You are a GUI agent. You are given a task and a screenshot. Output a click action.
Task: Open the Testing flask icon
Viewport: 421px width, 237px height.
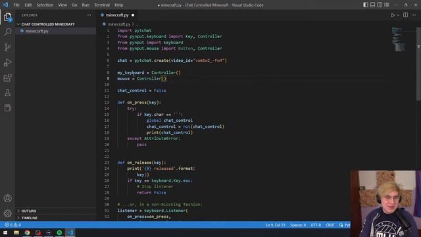(x=7, y=93)
